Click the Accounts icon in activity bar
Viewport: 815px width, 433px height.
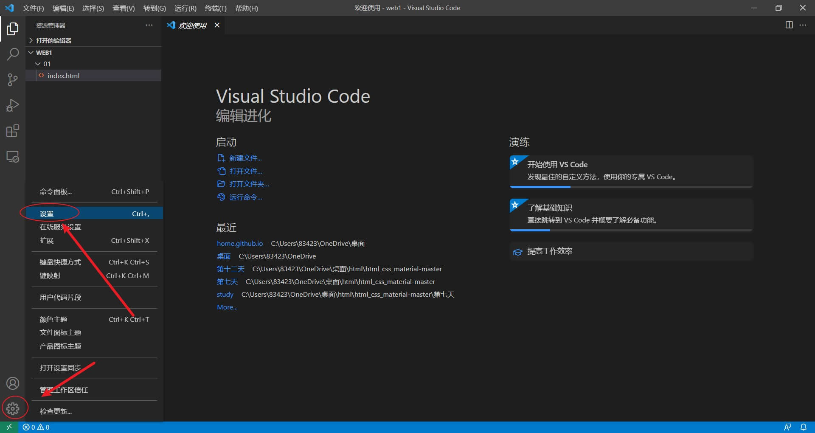point(13,383)
